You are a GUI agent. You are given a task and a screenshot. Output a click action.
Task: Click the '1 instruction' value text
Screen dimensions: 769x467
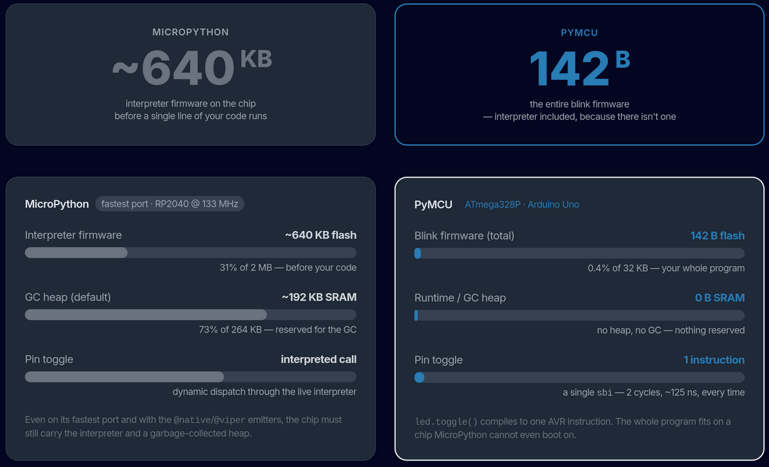[x=714, y=360]
